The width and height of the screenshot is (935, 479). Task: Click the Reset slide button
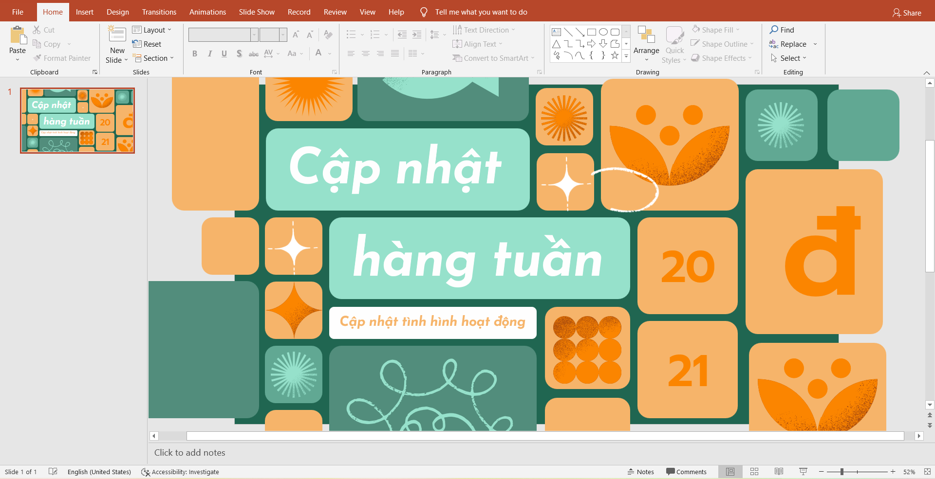(147, 44)
